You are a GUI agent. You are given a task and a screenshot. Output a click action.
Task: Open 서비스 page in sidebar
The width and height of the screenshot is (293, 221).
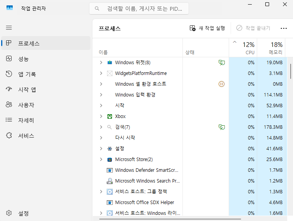(46, 136)
